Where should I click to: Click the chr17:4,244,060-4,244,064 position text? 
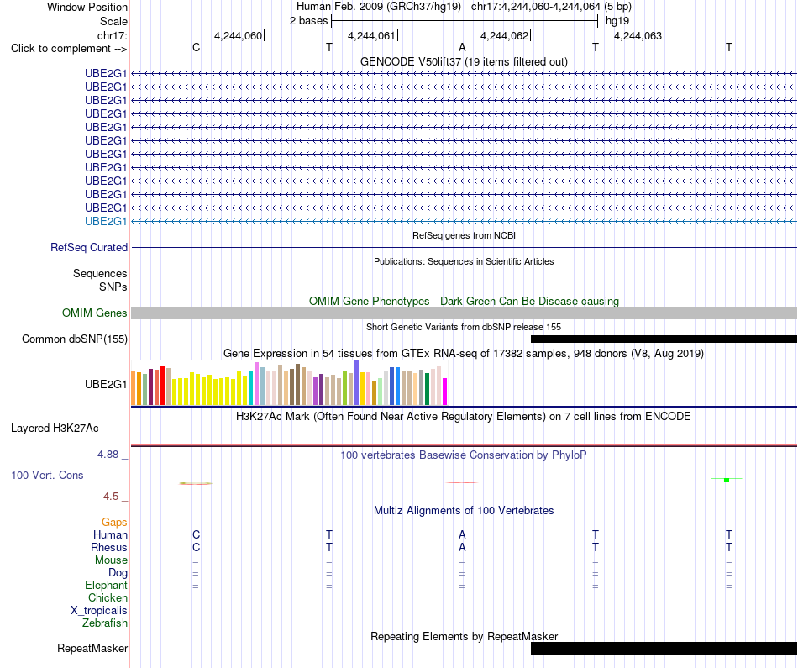point(536,7)
